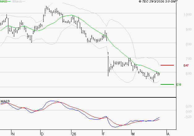Click the TEC copyright date stamp
Image resolution: width=194 pixels, height=136 pixels.
tap(158, 1)
